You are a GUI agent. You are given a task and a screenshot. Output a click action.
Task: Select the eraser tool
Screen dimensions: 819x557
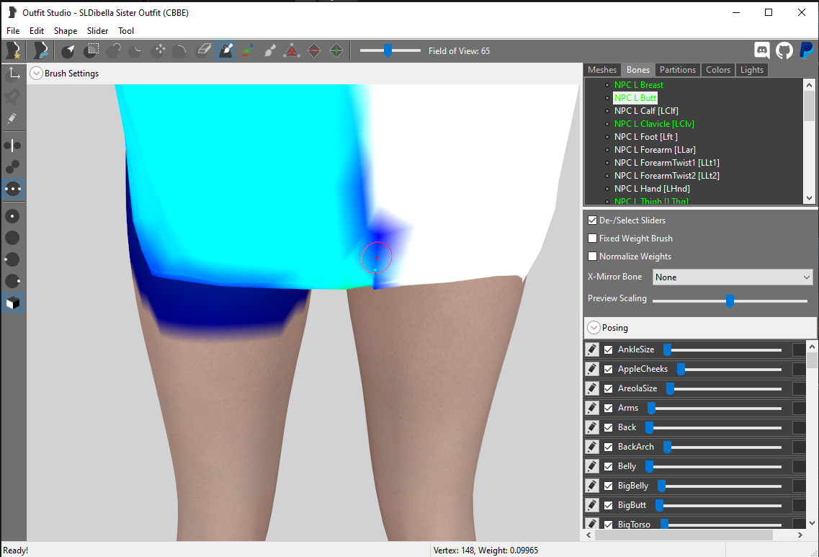pyautogui.click(x=203, y=50)
